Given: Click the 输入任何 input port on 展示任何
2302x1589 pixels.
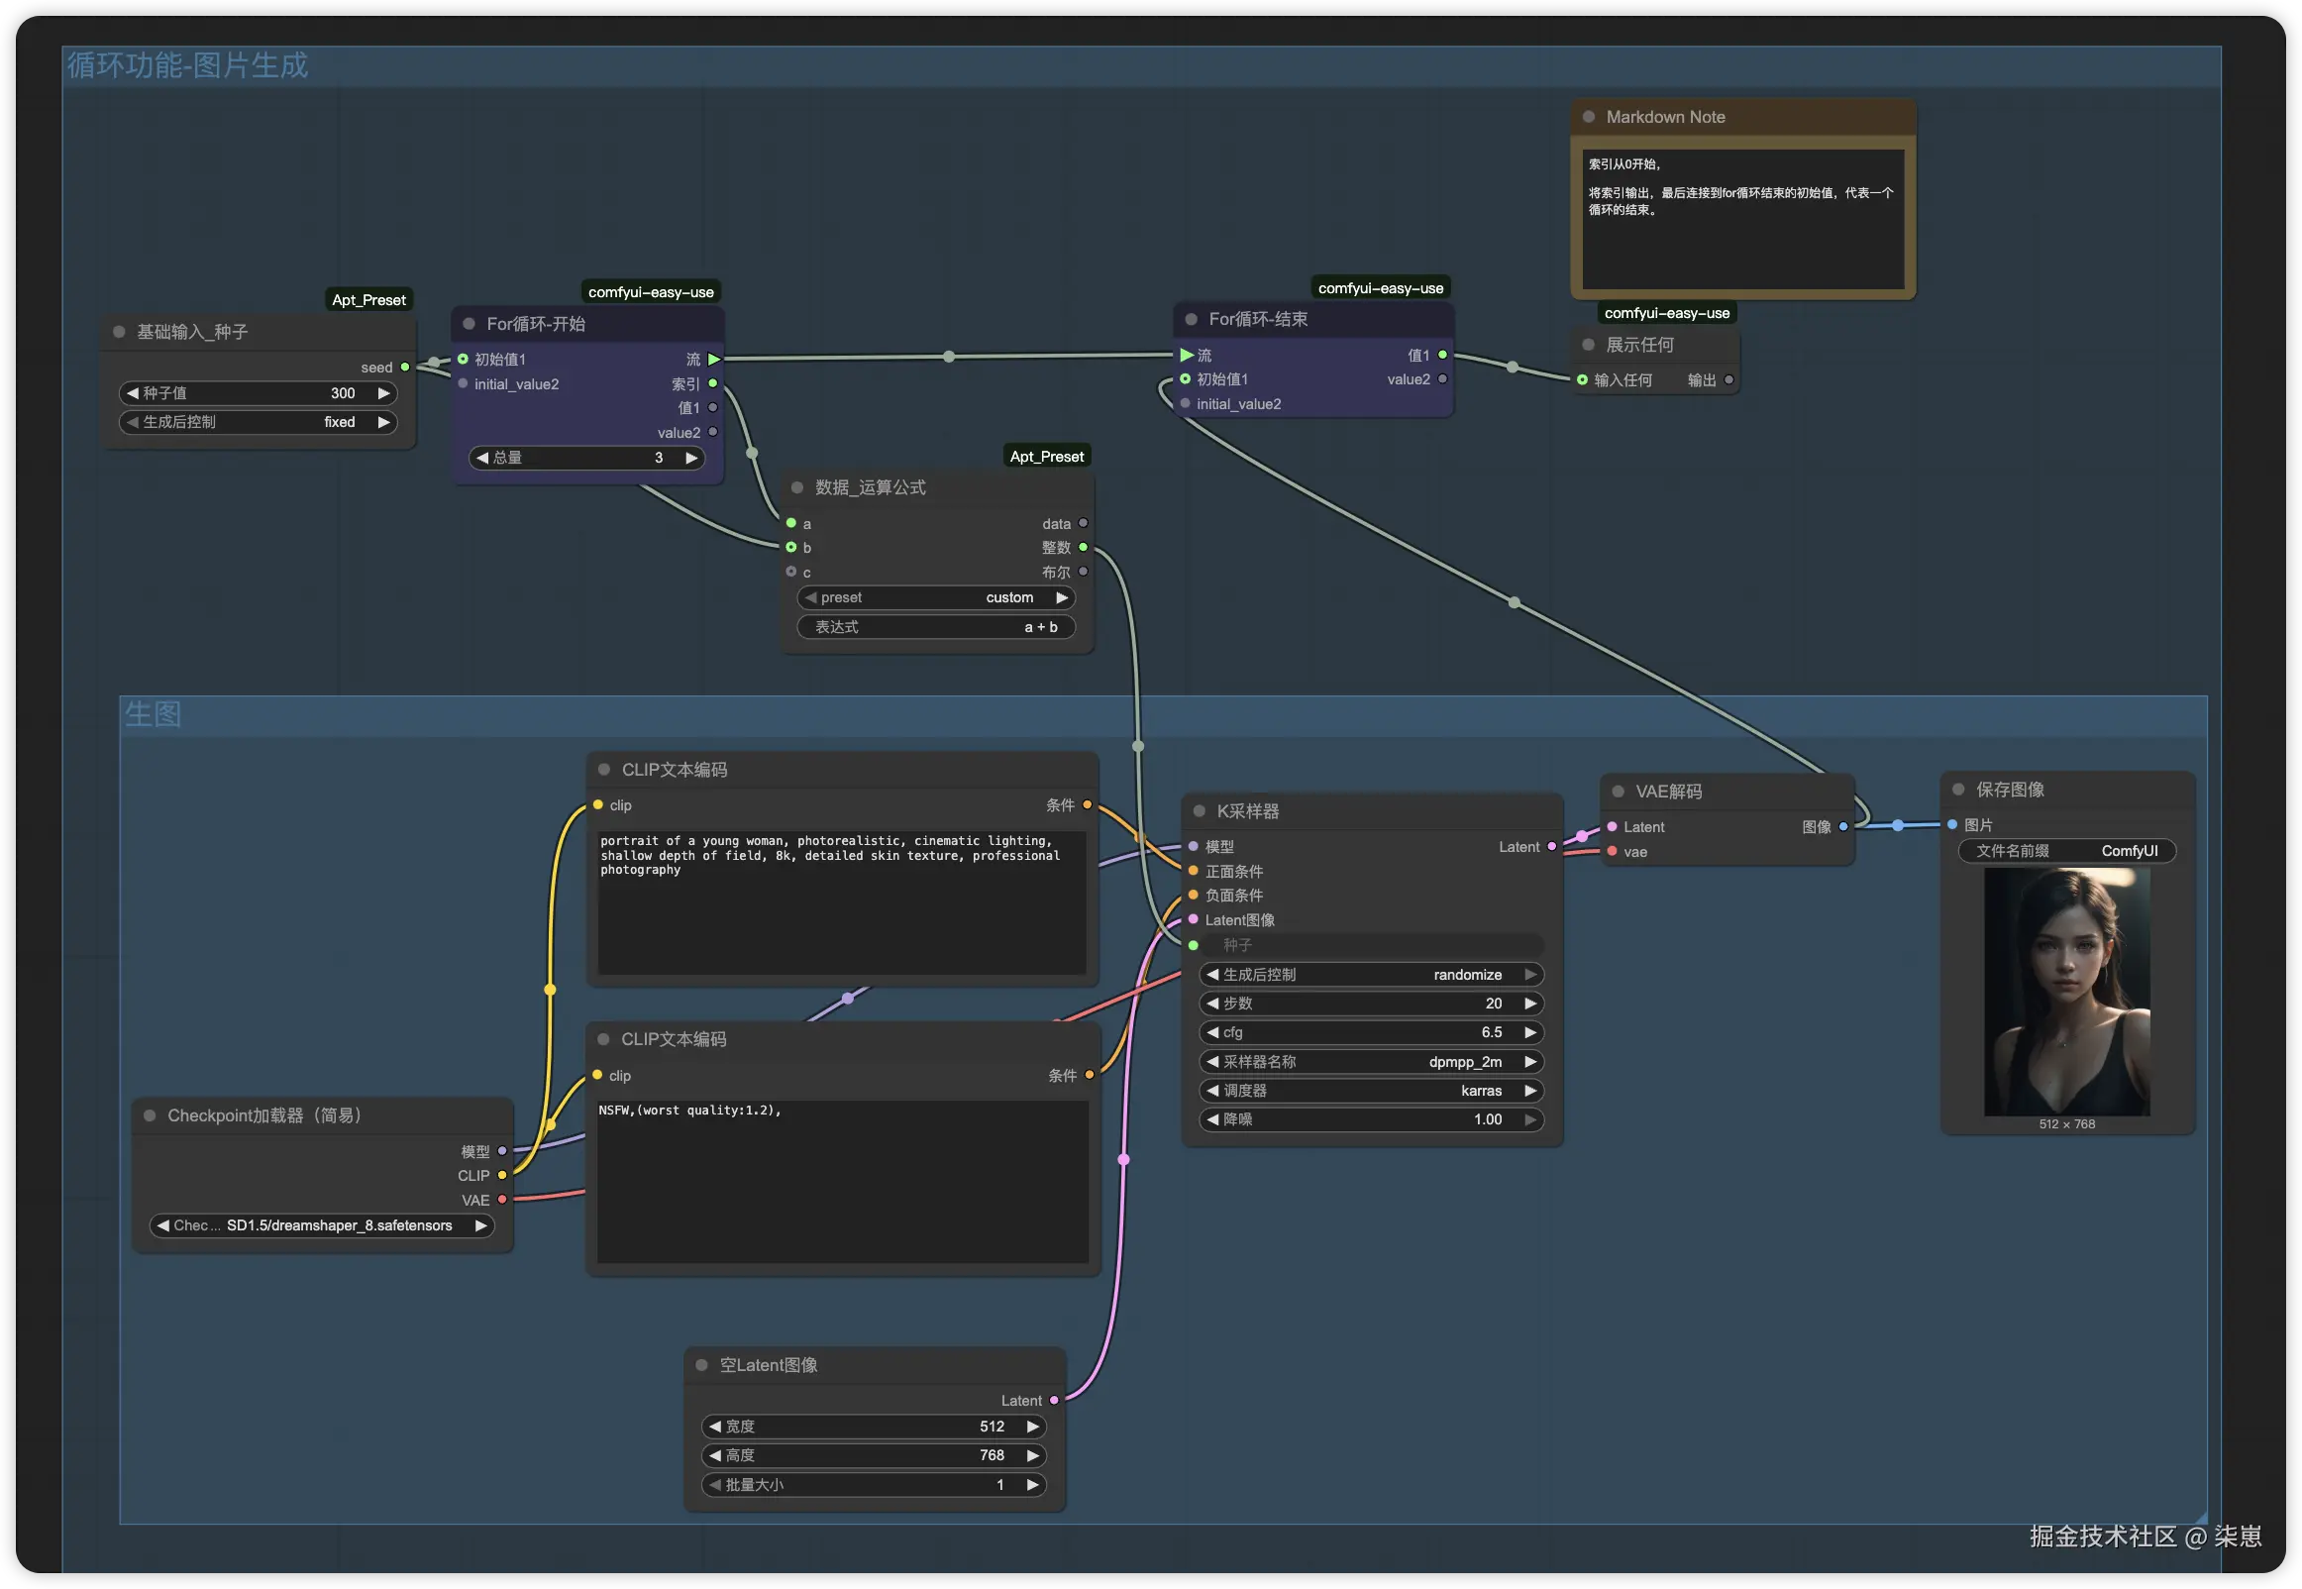Looking at the screenshot, I should [x=1583, y=380].
